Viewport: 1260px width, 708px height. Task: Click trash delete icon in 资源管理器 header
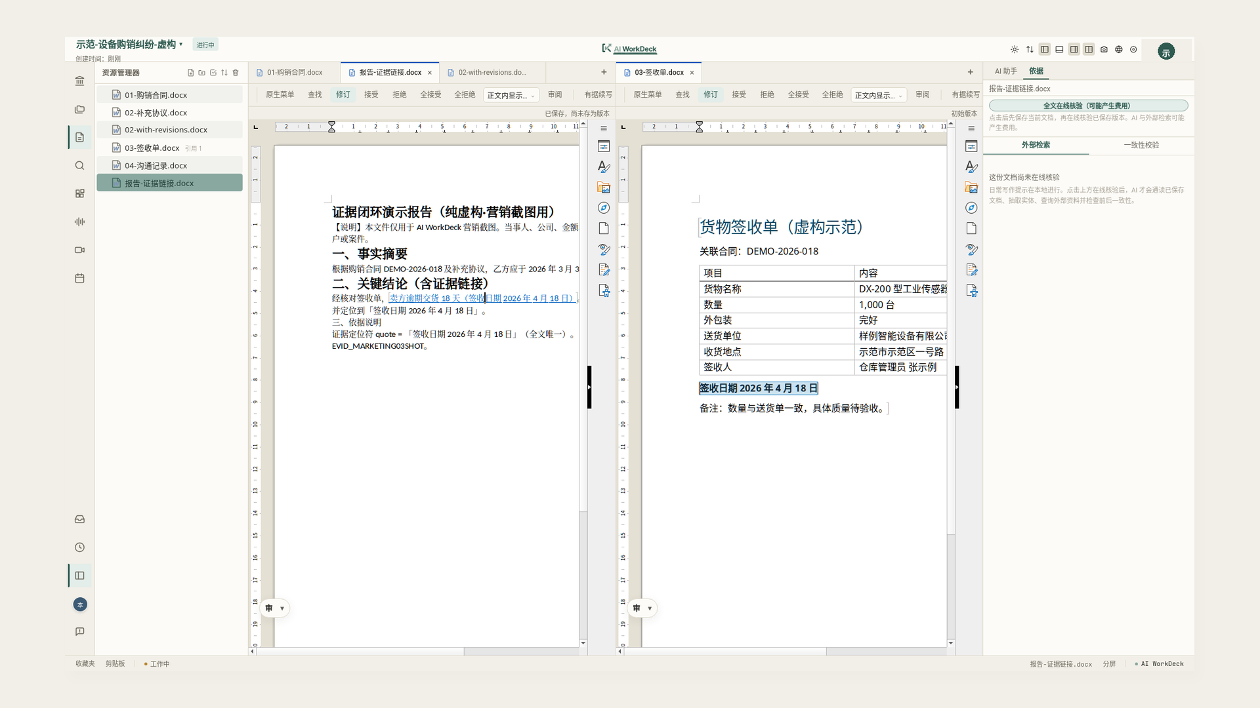(236, 73)
